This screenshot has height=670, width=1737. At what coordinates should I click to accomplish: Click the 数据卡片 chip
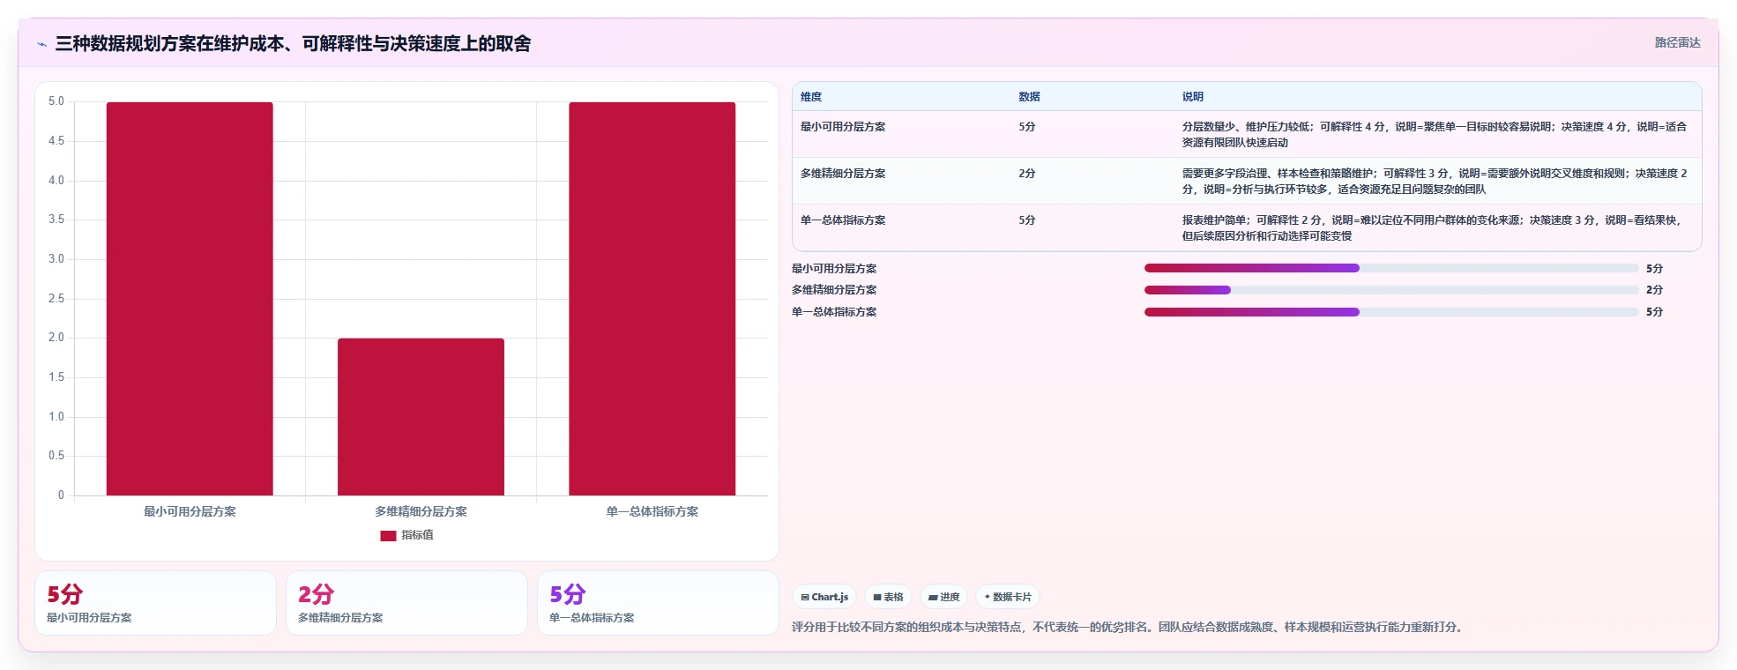click(x=1008, y=597)
